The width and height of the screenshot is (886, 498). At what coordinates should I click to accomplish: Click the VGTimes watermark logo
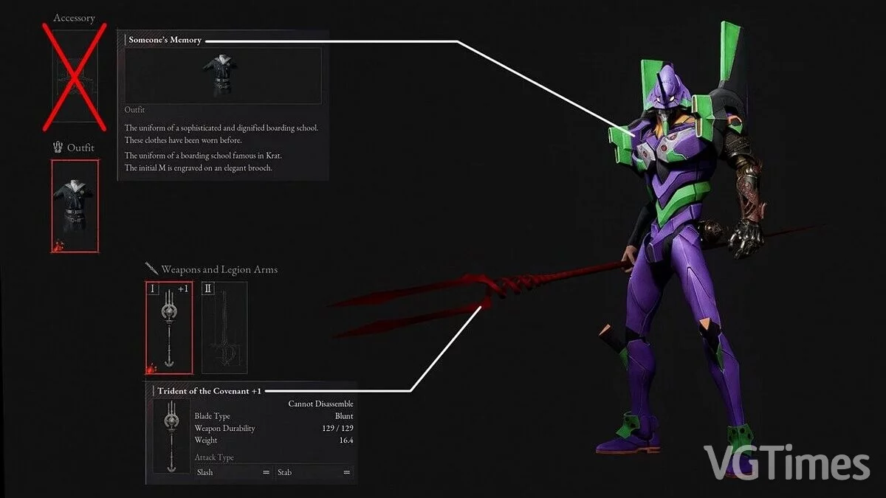coord(786,463)
